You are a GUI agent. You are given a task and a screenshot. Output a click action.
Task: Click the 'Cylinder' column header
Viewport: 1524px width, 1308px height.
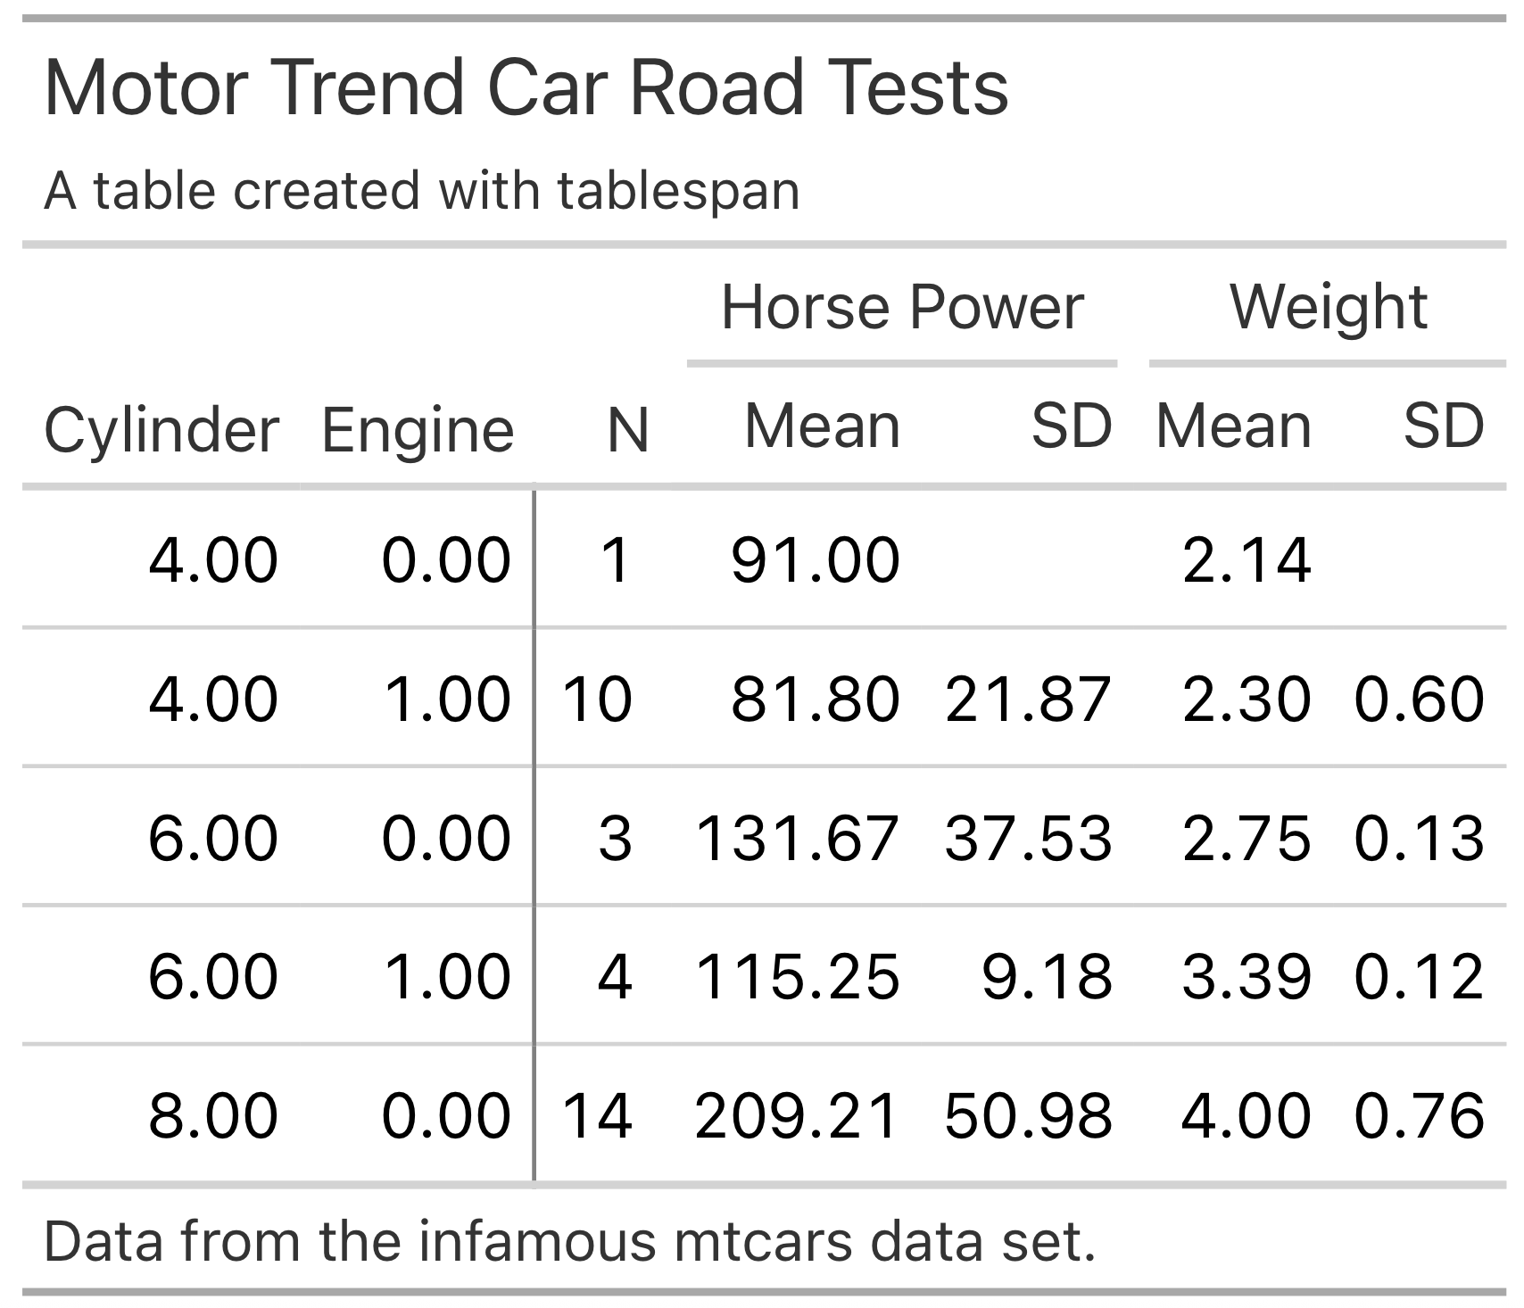point(162,430)
